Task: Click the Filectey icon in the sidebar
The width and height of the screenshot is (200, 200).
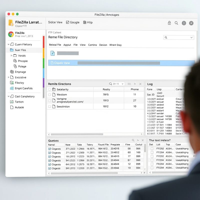Action: click(x=12, y=83)
